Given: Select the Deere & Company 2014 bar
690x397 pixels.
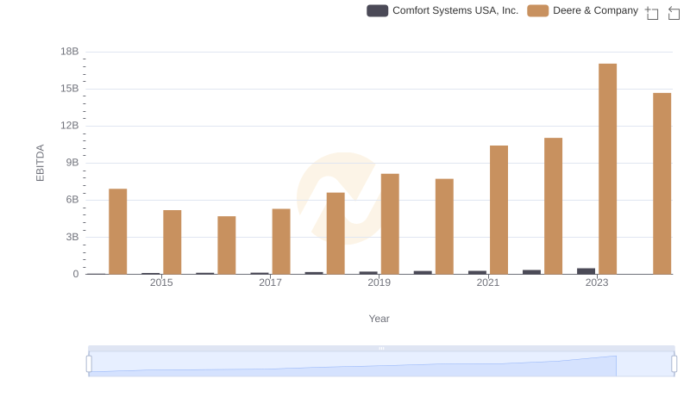Looking at the screenshot, I should coord(117,232).
